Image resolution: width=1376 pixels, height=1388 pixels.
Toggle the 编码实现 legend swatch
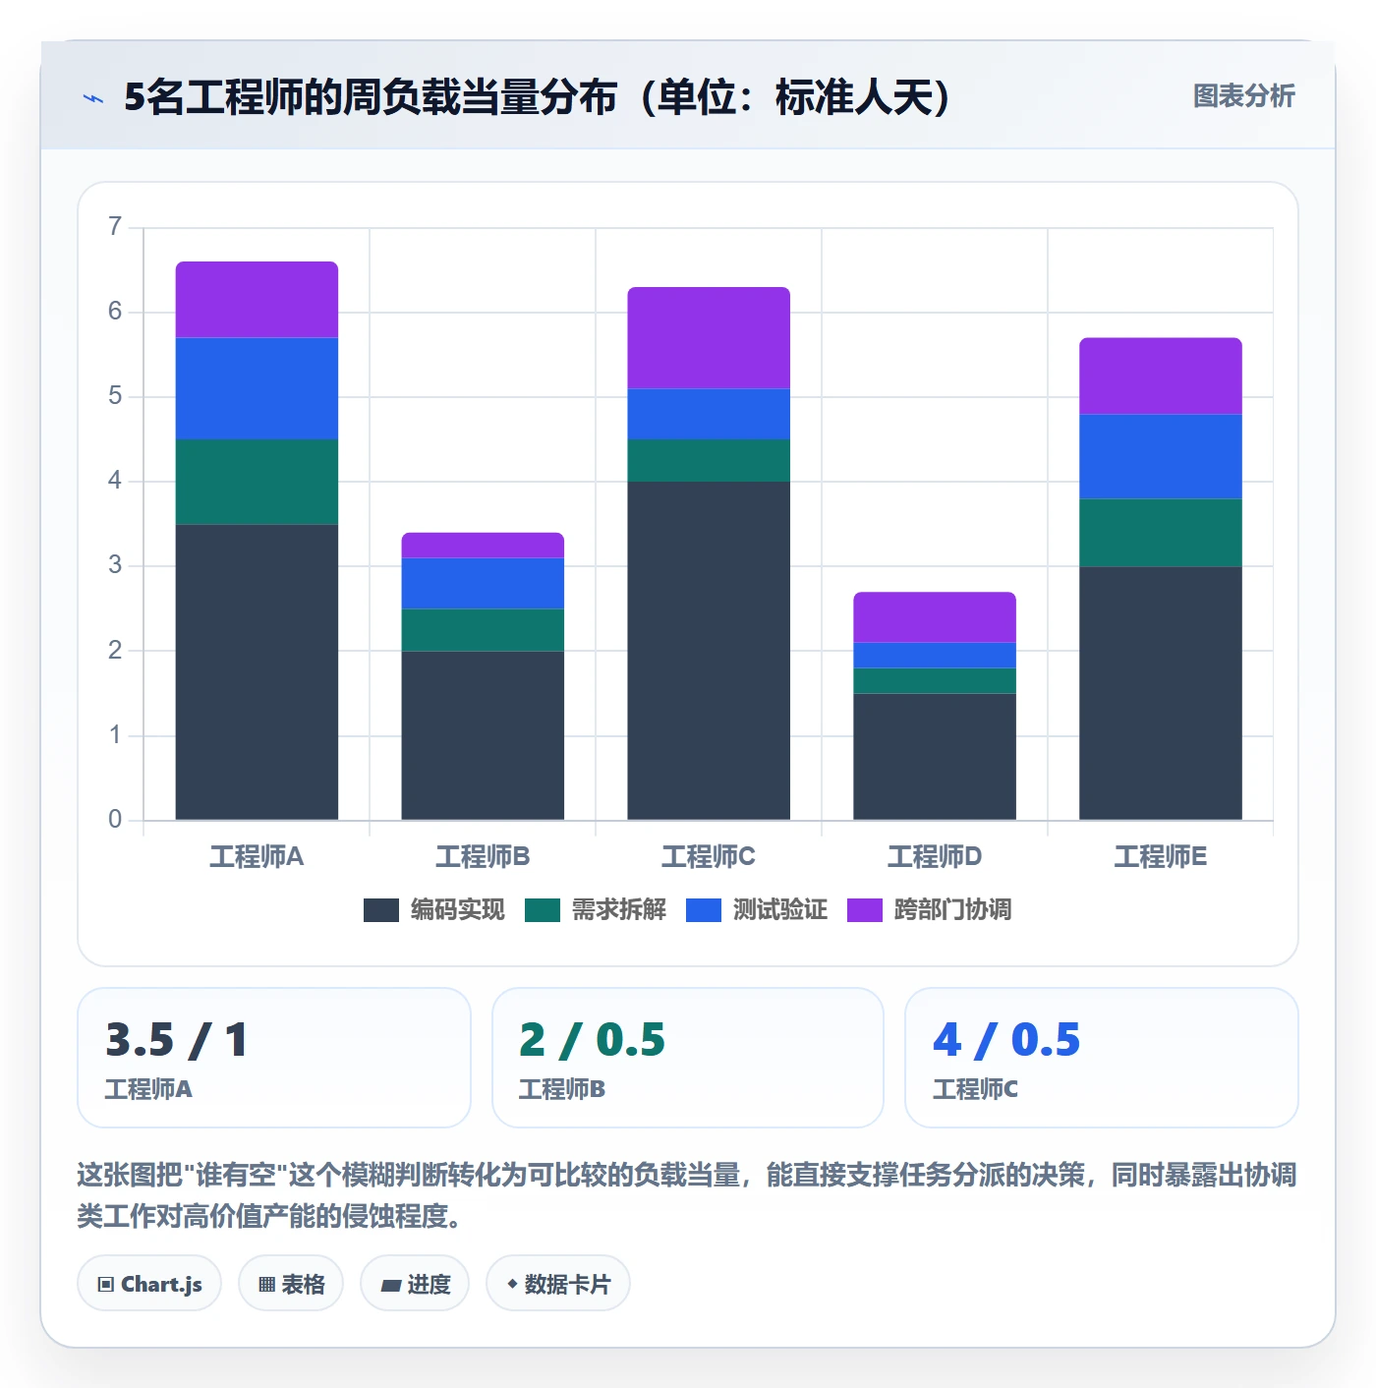(x=380, y=910)
